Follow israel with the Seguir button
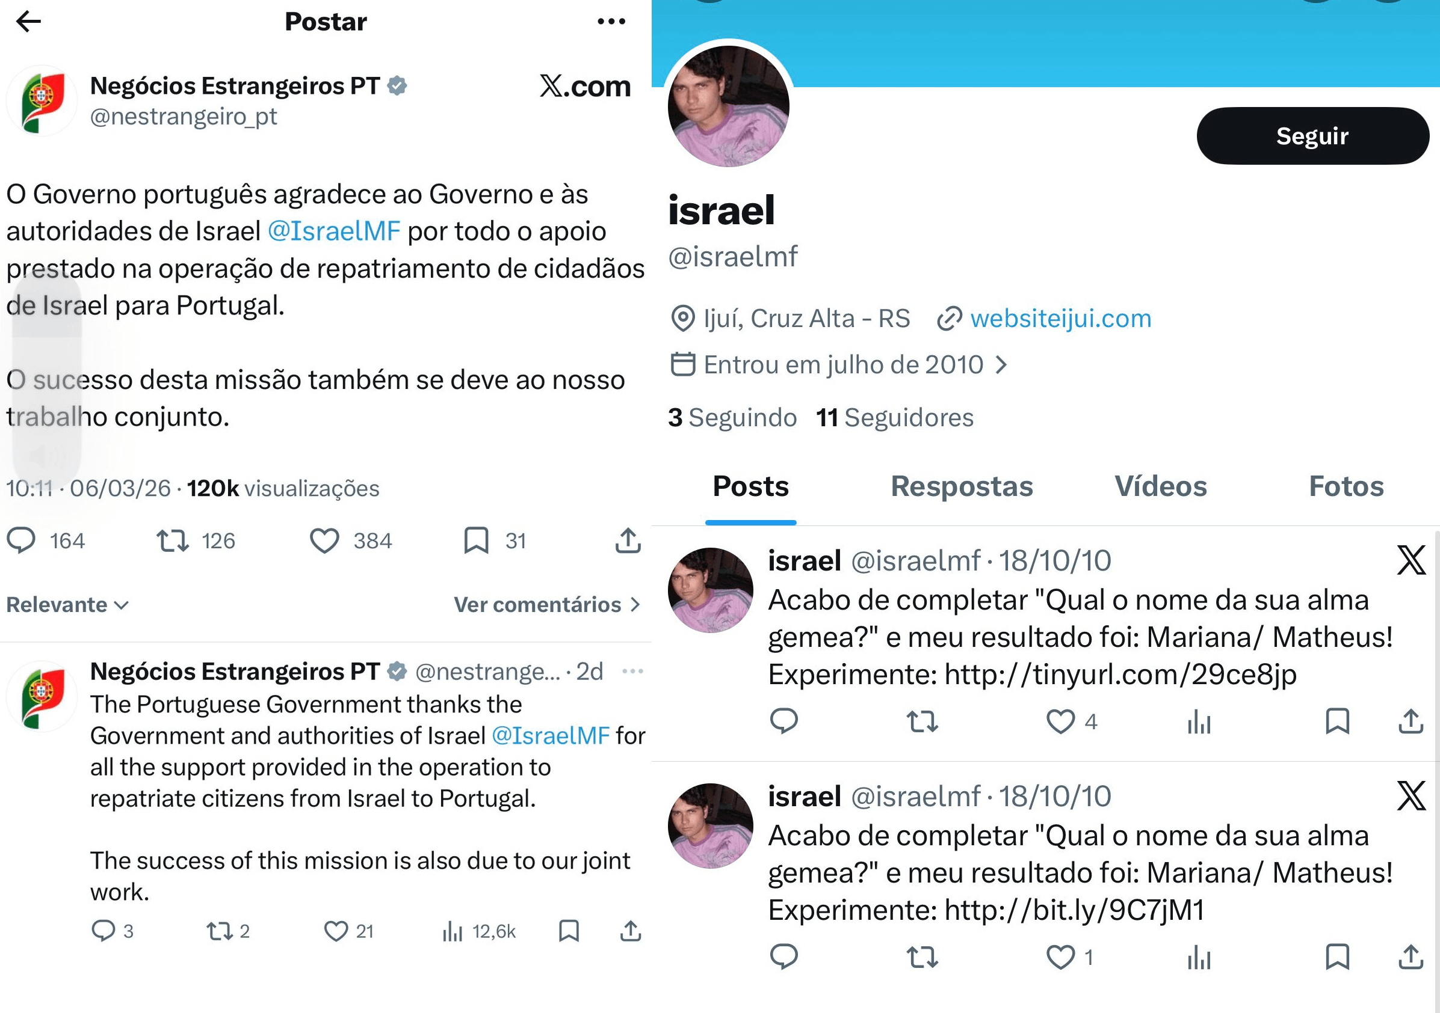 click(x=1312, y=136)
